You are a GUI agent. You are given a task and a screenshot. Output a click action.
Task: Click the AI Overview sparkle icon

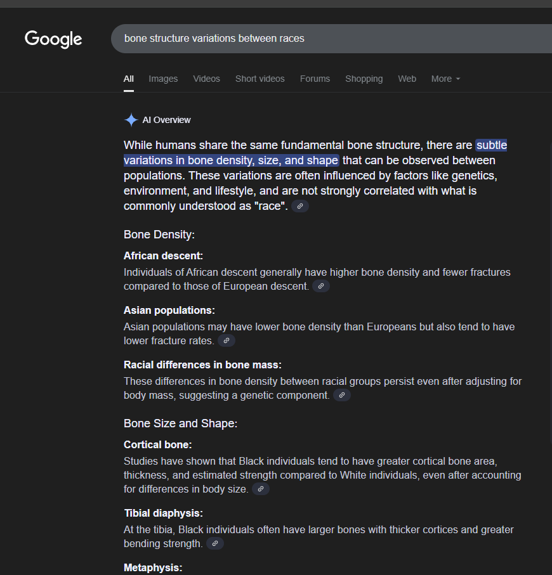[x=131, y=120]
